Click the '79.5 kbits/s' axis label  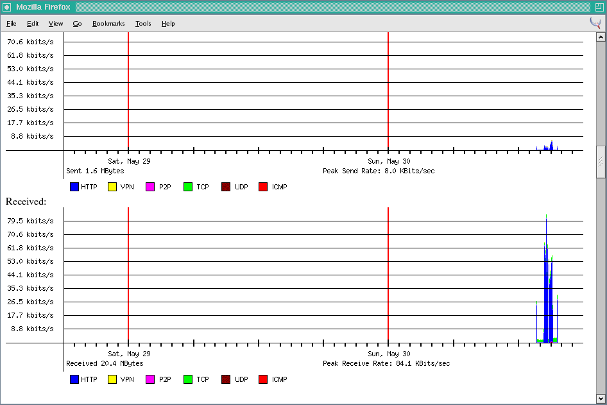(x=30, y=221)
